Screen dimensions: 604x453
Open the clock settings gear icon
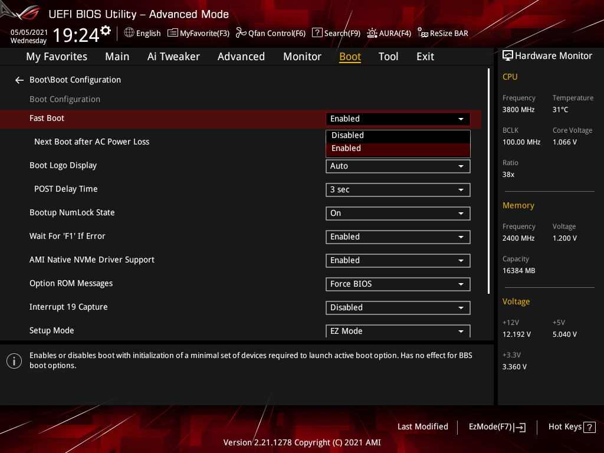(x=106, y=31)
